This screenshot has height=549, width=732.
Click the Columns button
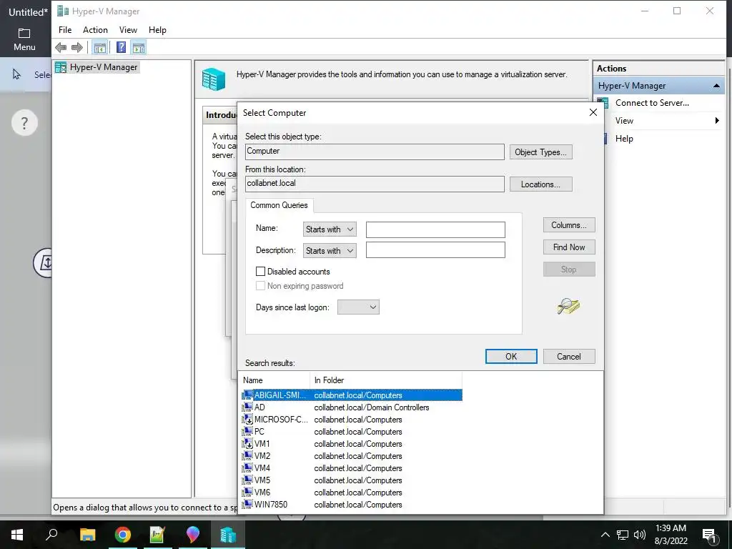(x=568, y=225)
